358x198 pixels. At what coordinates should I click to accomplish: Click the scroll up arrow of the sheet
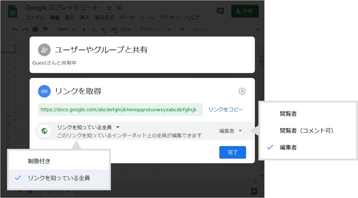261,57
